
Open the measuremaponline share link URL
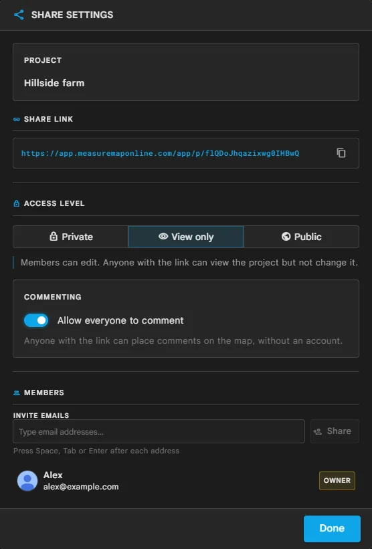[x=160, y=153]
